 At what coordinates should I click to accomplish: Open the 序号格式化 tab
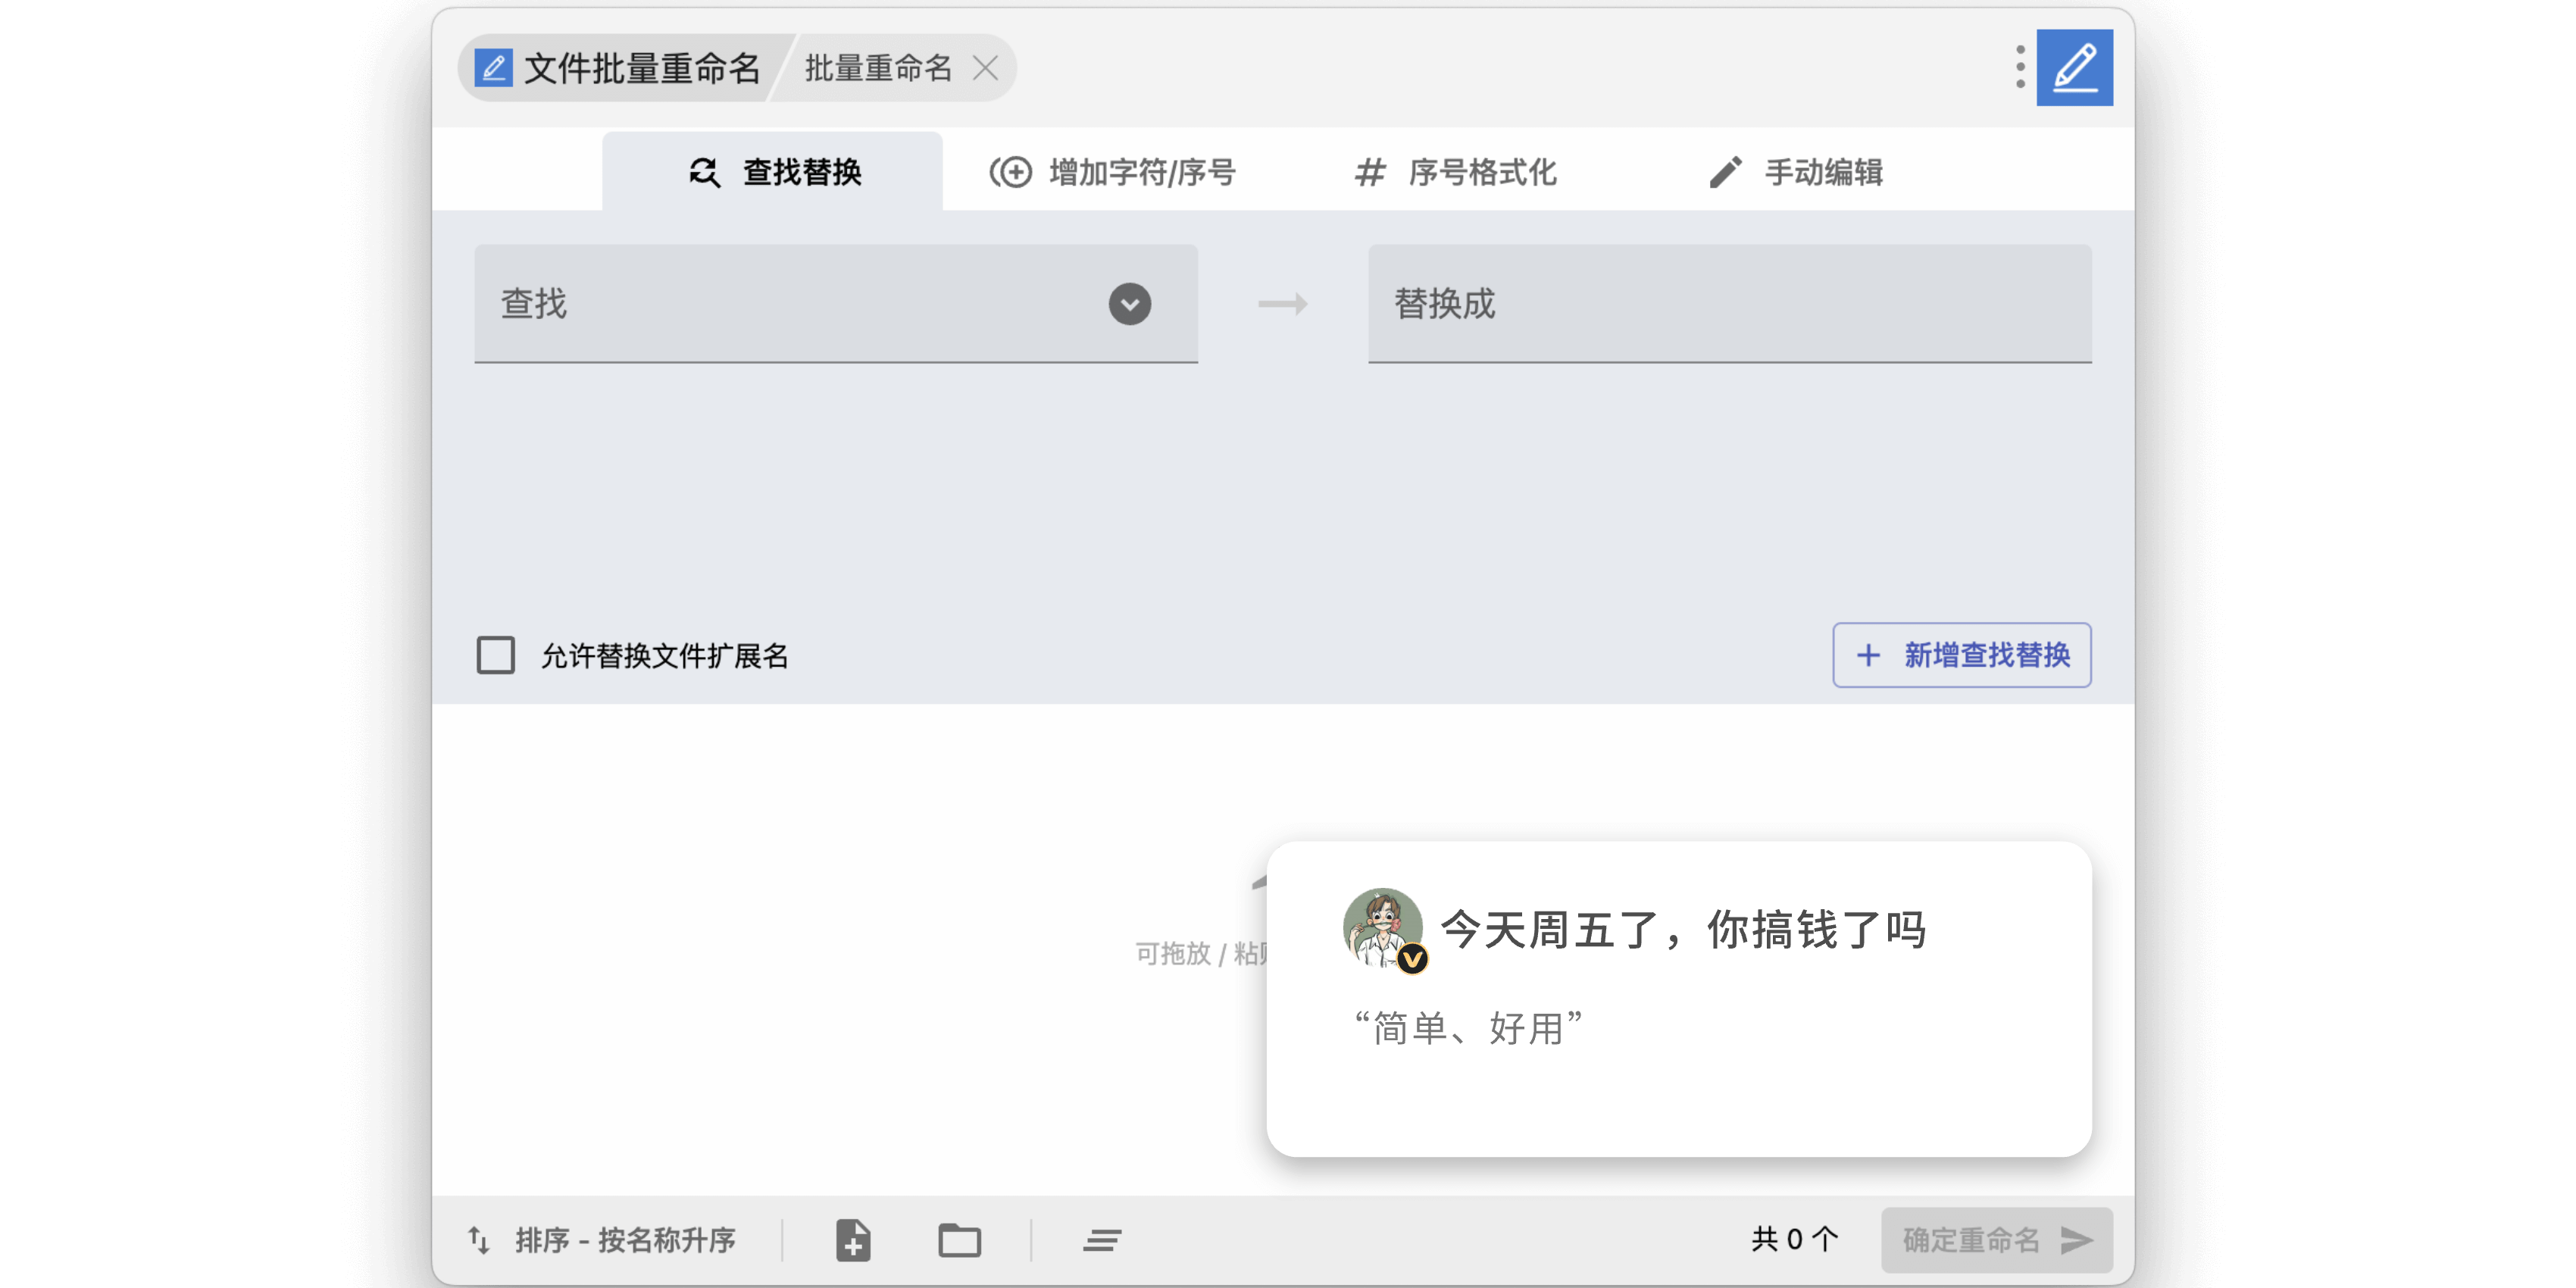pyautogui.click(x=1455, y=172)
